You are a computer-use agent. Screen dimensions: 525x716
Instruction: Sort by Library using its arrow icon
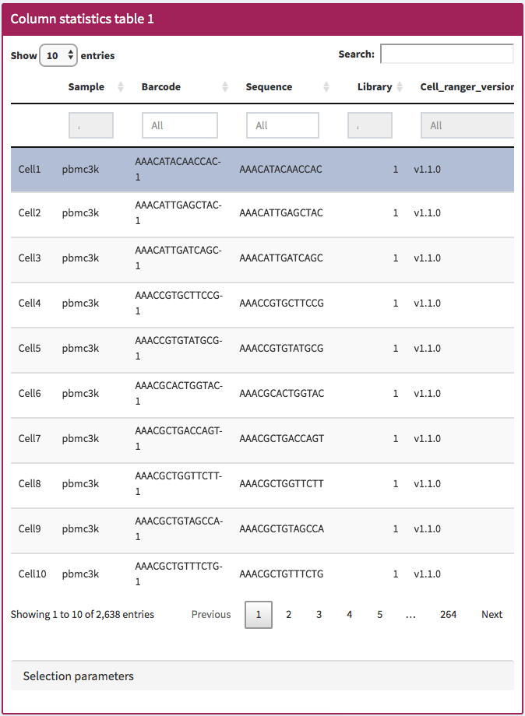[400, 87]
